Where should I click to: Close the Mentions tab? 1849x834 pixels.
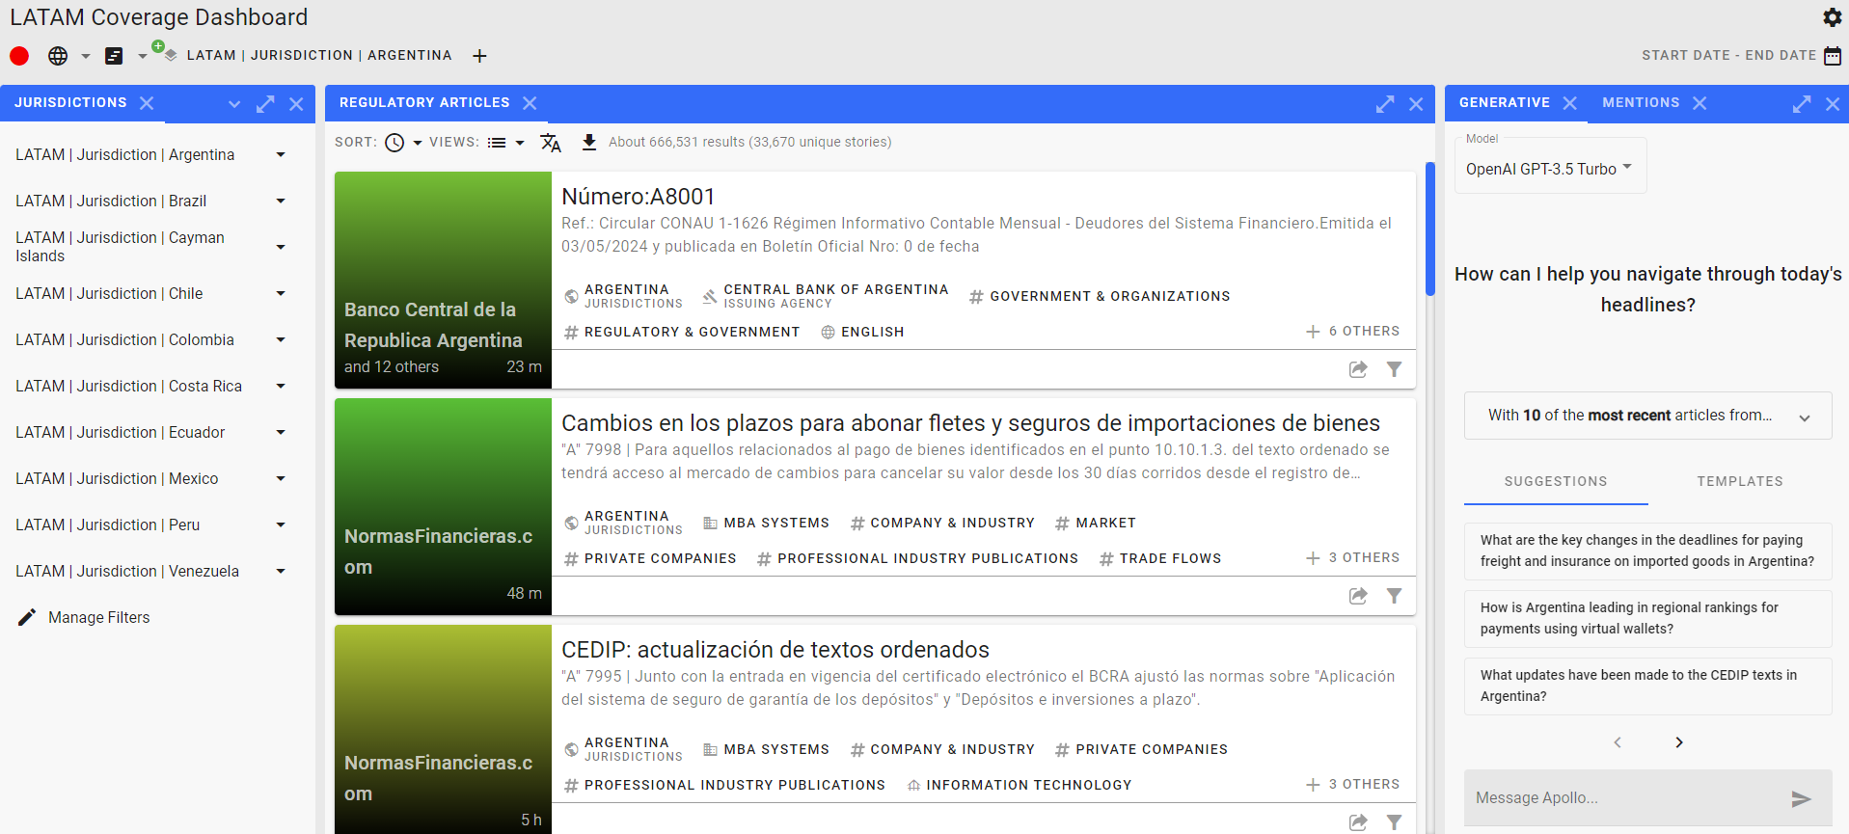(1699, 103)
